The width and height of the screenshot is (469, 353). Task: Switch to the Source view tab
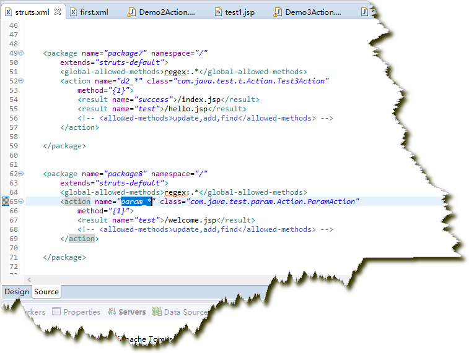(x=46, y=292)
